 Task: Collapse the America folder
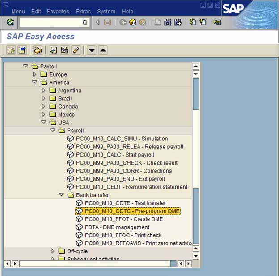point(34,82)
